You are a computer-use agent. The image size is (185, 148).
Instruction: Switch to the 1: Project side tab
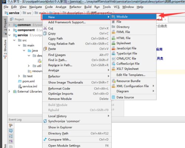[x=5, y=27]
